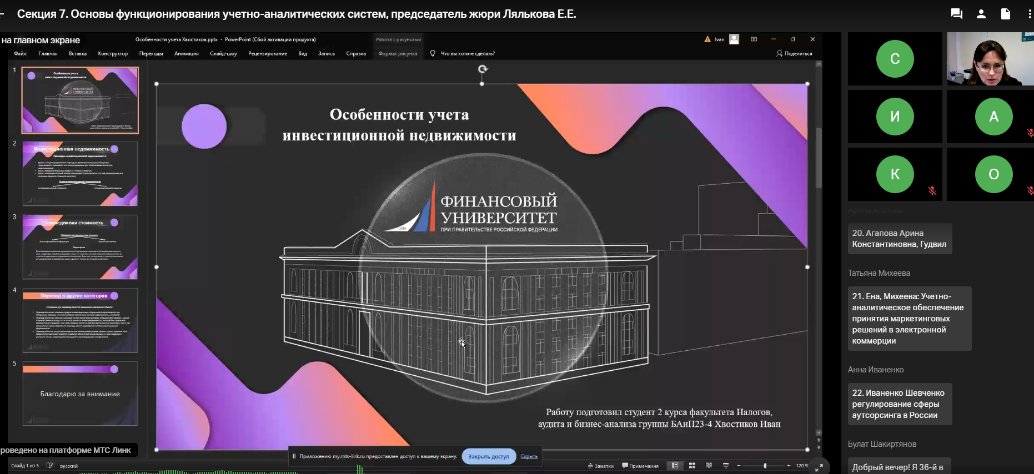The height and width of the screenshot is (474, 1034).
Task: Click the zoom out minus button
Action: 739,466
